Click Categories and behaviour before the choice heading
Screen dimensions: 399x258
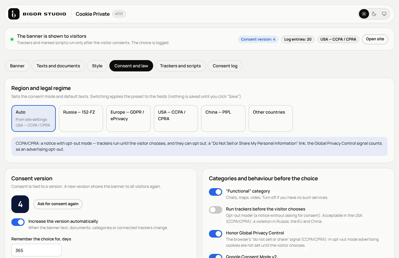[x=263, y=178]
